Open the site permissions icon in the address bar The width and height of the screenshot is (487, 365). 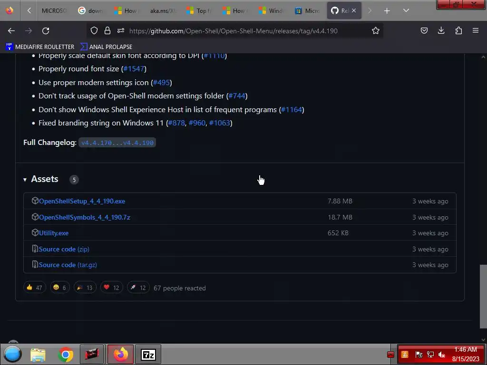click(121, 30)
